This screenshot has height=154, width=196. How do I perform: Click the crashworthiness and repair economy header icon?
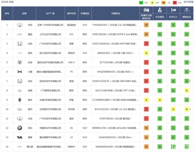[146, 10]
